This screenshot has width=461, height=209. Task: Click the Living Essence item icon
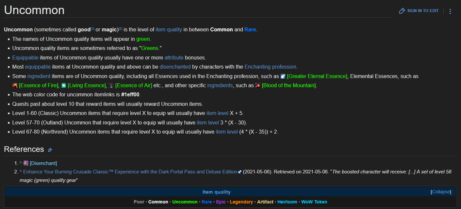(x=64, y=86)
